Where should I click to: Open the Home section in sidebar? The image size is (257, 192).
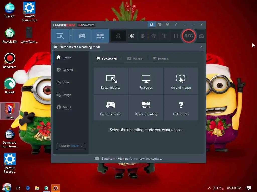coord(71,57)
